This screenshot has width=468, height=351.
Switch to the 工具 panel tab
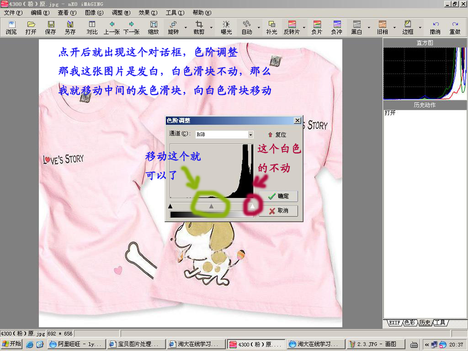pyautogui.click(x=440, y=323)
